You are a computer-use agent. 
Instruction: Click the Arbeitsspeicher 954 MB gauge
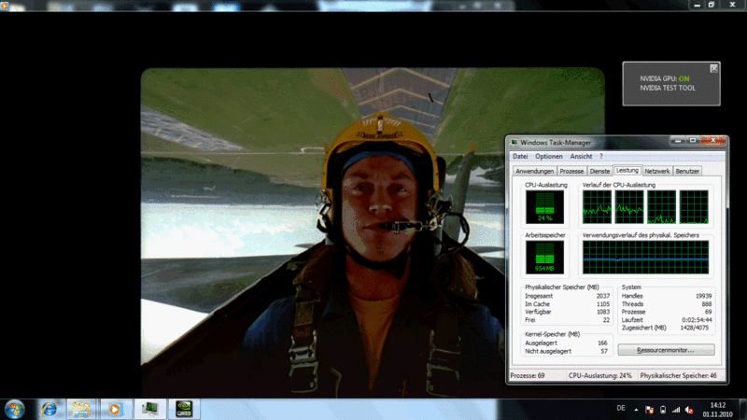544,258
